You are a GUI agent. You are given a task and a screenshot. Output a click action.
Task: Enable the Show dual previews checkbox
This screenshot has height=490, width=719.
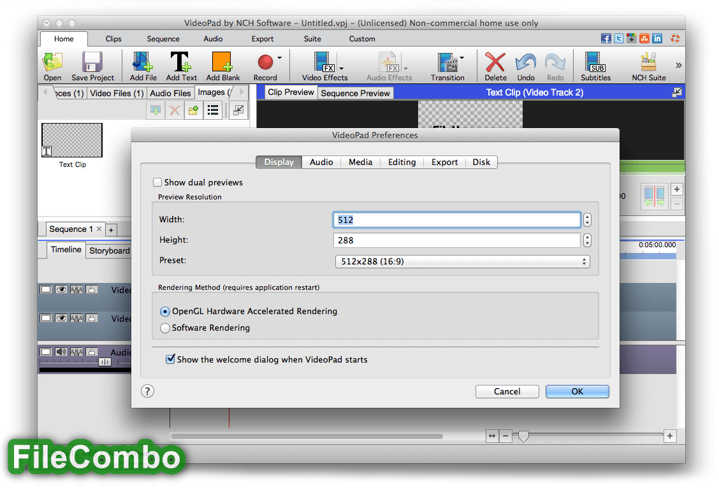[158, 182]
